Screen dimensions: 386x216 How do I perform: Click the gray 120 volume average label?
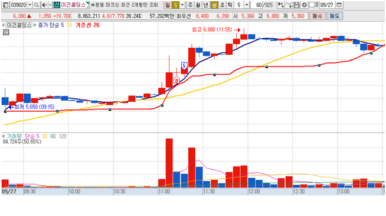pos(63,136)
